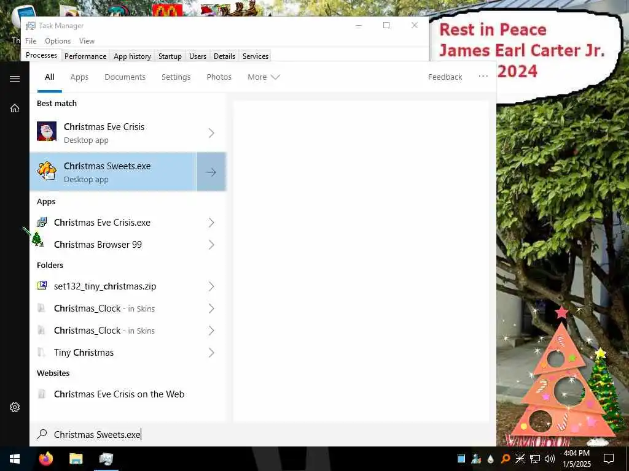Click the search input containing Christmas Sweets.exe
Screen dimensions: 629x471
pos(263,435)
